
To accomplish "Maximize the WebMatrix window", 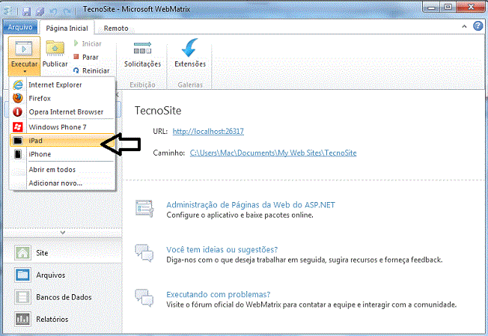I will point(448,7).
